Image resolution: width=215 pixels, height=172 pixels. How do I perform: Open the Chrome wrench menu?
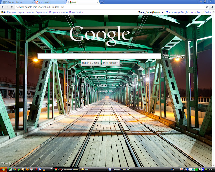coord(212,7)
